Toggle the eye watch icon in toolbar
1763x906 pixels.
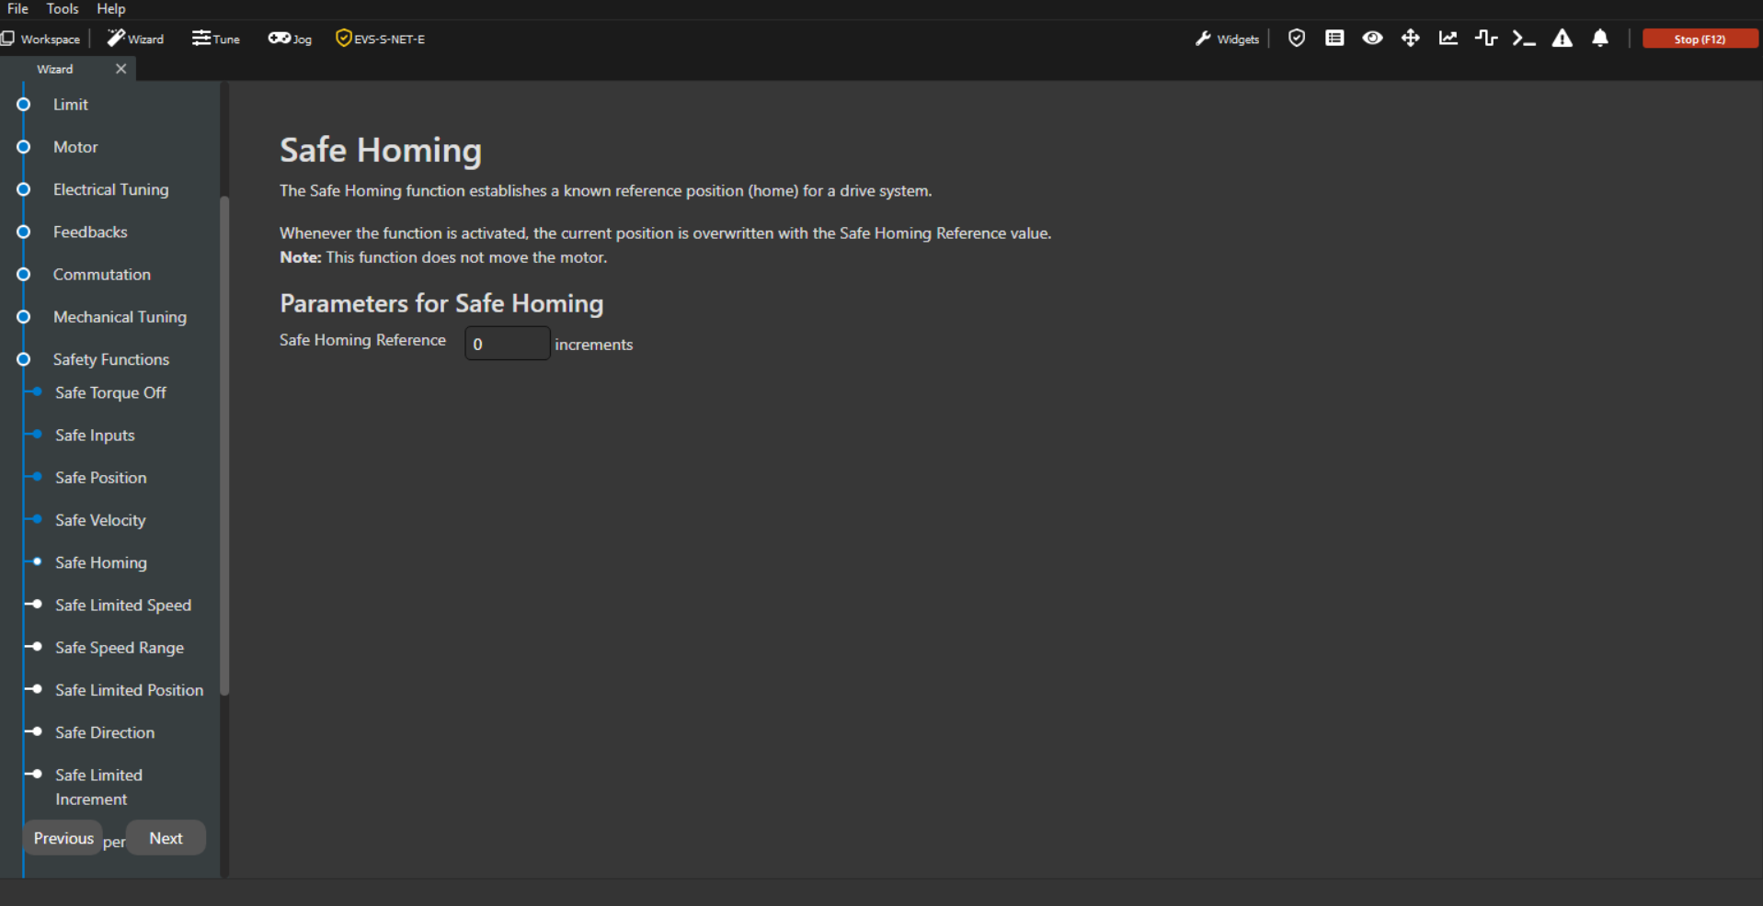(1372, 39)
